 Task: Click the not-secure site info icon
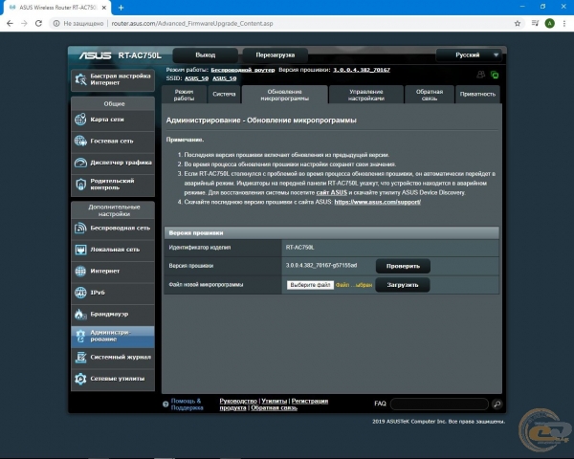(x=56, y=23)
